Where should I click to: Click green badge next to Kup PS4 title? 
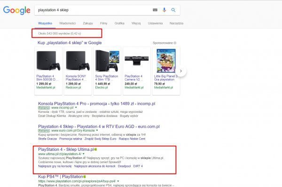(85, 177)
